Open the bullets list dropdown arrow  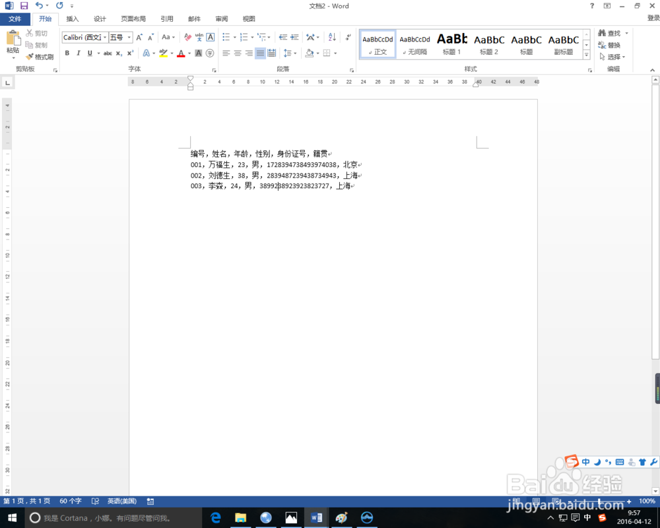click(x=234, y=38)
